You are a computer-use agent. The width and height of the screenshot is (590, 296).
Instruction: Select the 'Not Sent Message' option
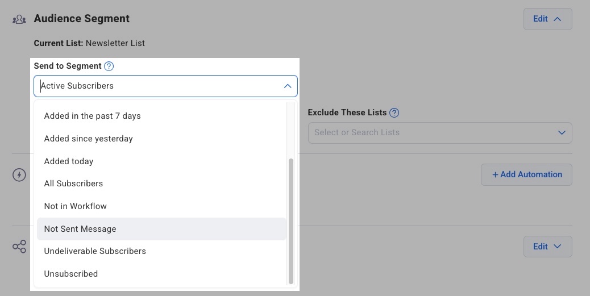coord(80,229)
